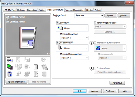Screen dimensions: 135x97
Task: Click the Appliquer button
Action: (x=110, y=91)
